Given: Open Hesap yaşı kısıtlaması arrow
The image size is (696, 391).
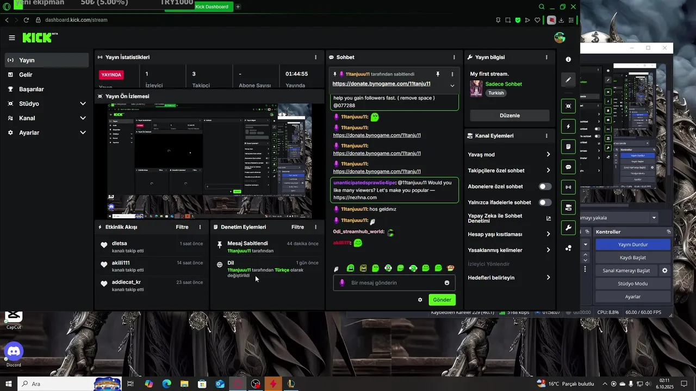Looking at the screenshot, I should pos(548,234).
